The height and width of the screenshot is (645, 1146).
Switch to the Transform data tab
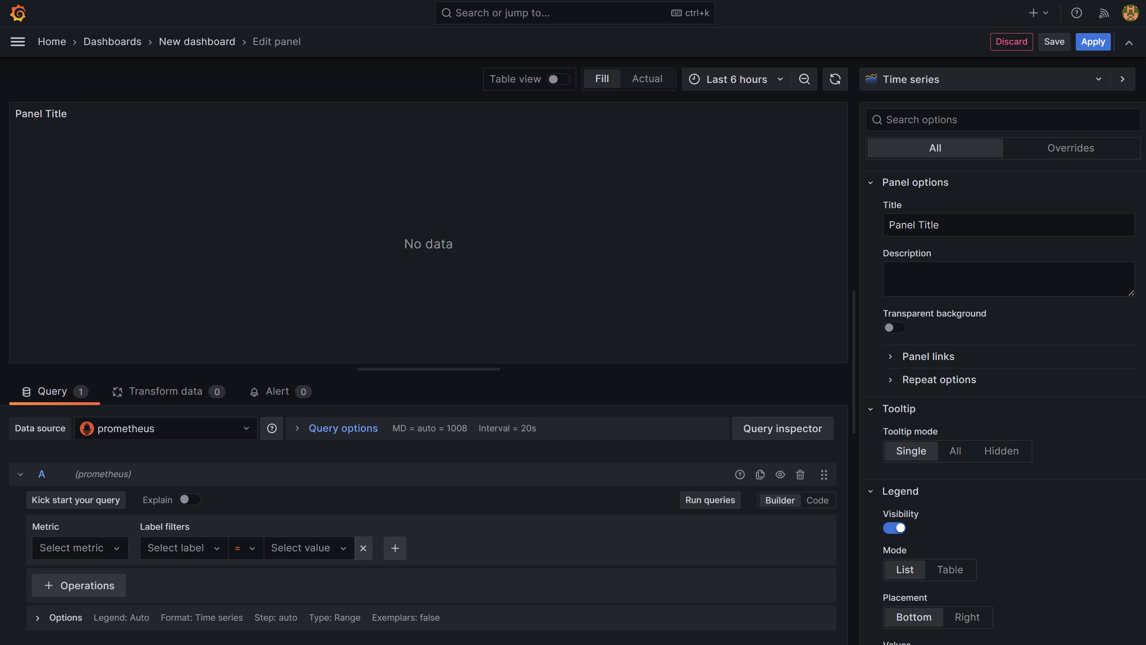coord(166,391)
